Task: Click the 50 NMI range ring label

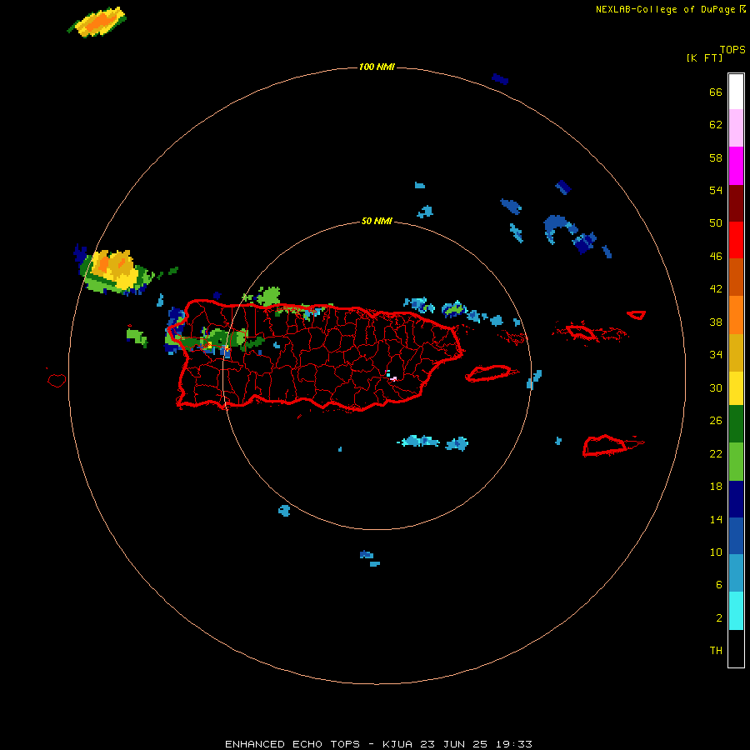Action: click(x=377, y=221)
